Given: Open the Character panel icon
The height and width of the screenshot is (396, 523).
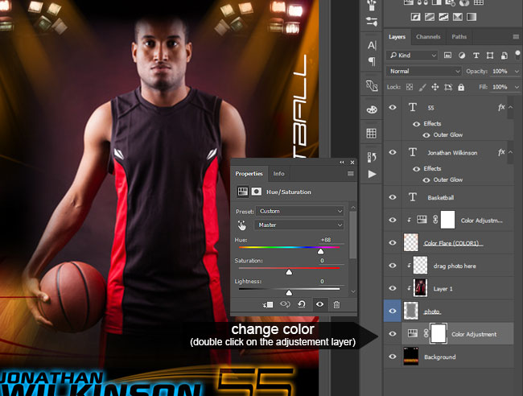Looking at the screenshot, I should [372, 45].
